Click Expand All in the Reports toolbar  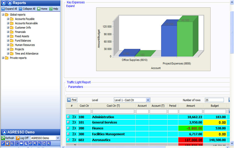(x=9, y=9)
